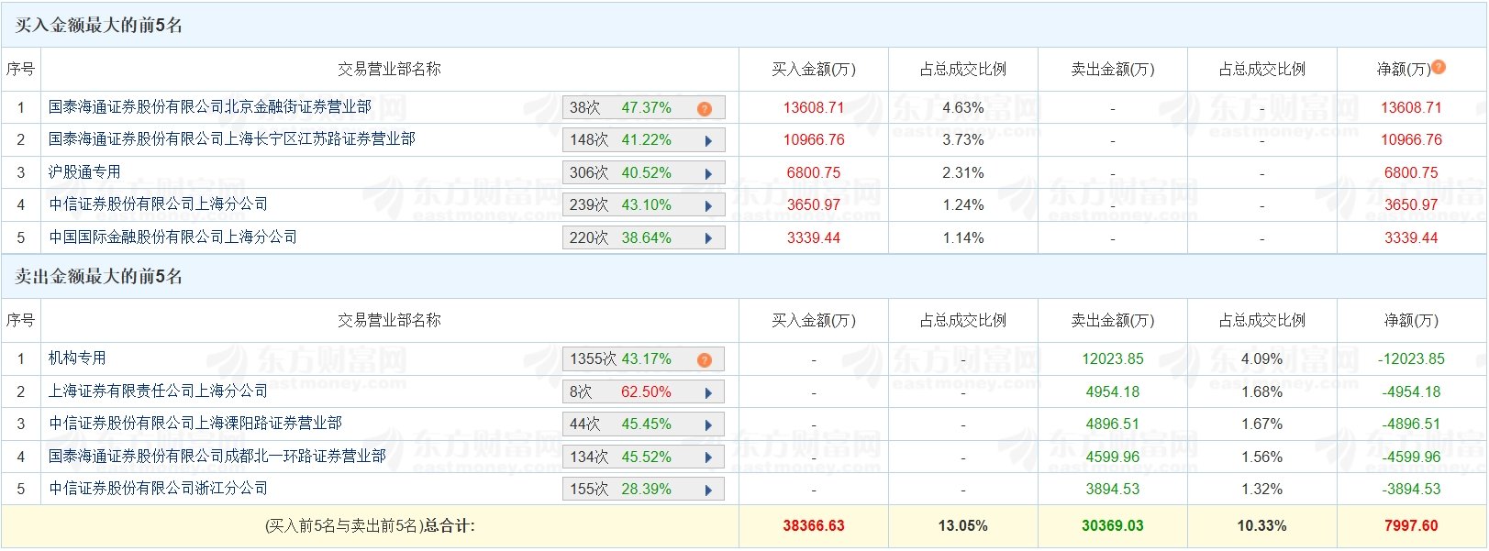Expand arrow for 上海证券有限责任公司上海分公司
The width and height of the screenshot is (1489, 551).
[708, 393]
